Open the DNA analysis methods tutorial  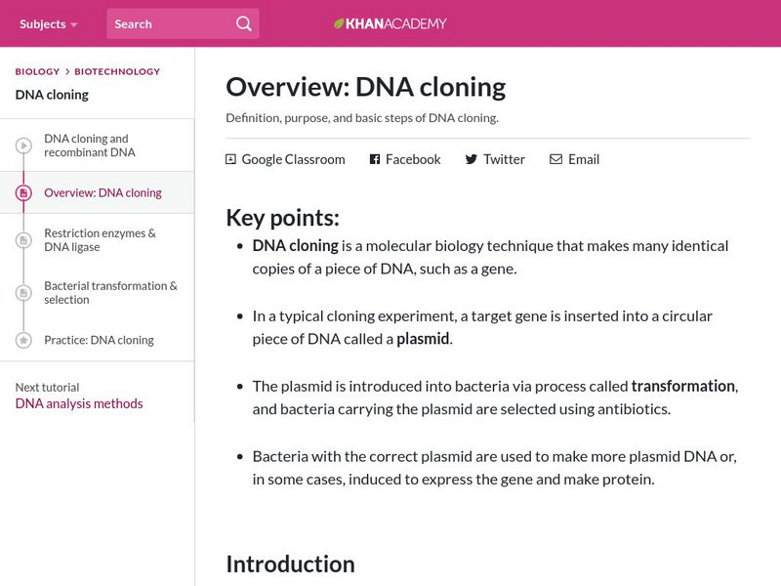[79, 403]
